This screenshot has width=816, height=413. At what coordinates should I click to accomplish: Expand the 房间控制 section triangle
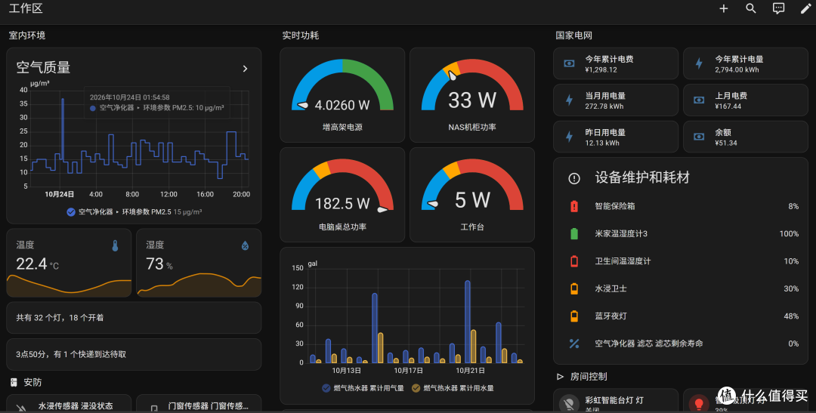coord(560,377)
